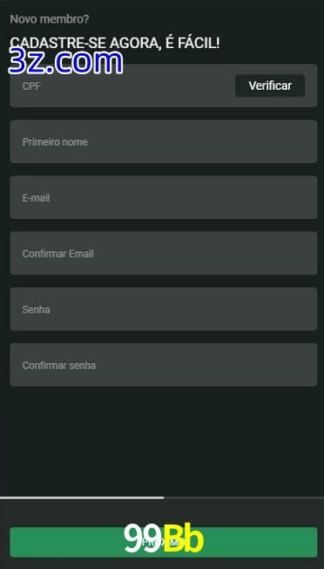
Task: Focus the CPF input field
Action: pos(123,86)
